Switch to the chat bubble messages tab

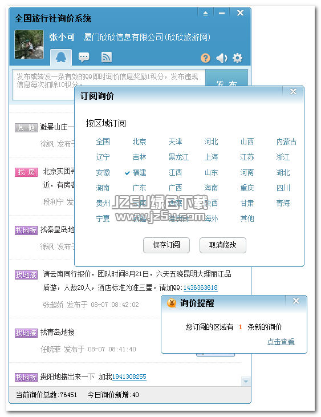[x=84, y=57]
